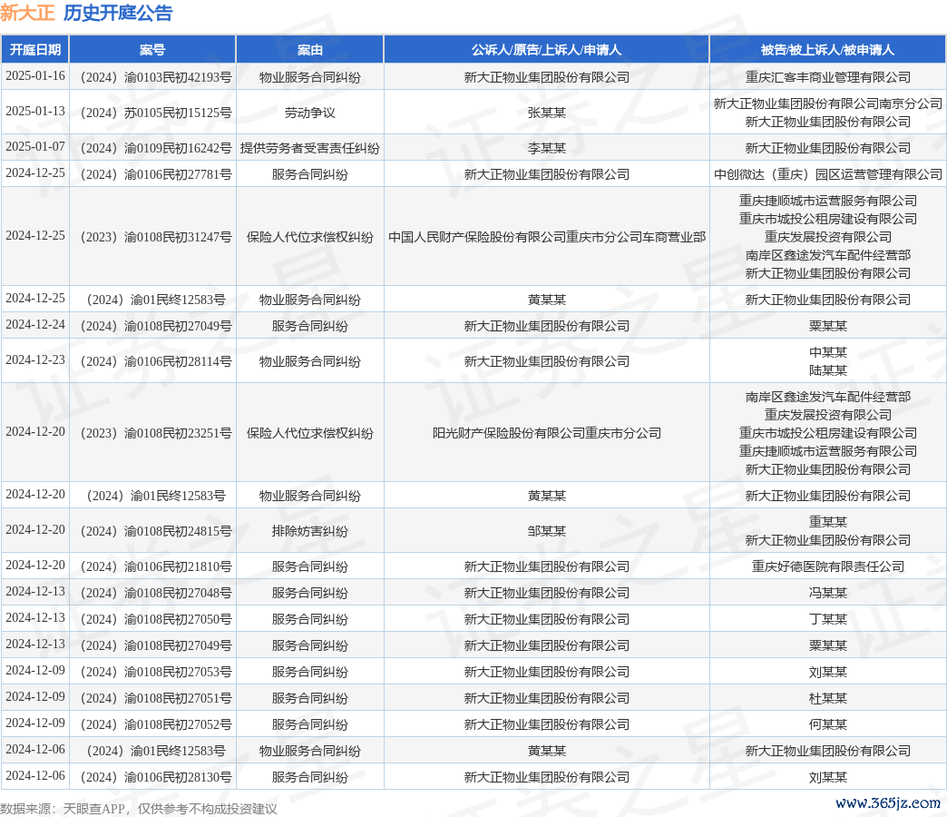Click the 数据来源：天眼查APP footer note
The height and width of the screenshot is (817, 947).
138,809
